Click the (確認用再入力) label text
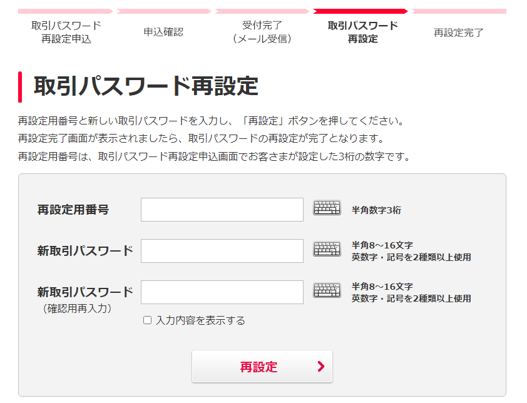 point(78,308)
